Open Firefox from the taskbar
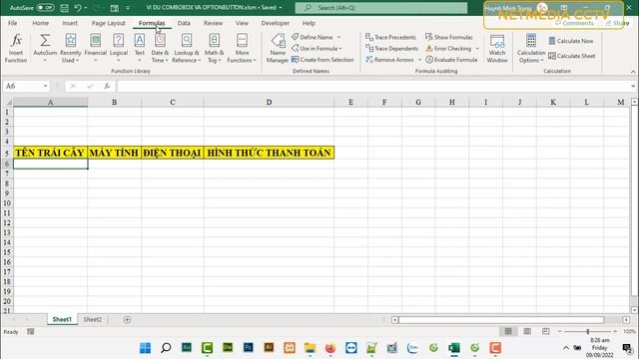 click(330, 348)
